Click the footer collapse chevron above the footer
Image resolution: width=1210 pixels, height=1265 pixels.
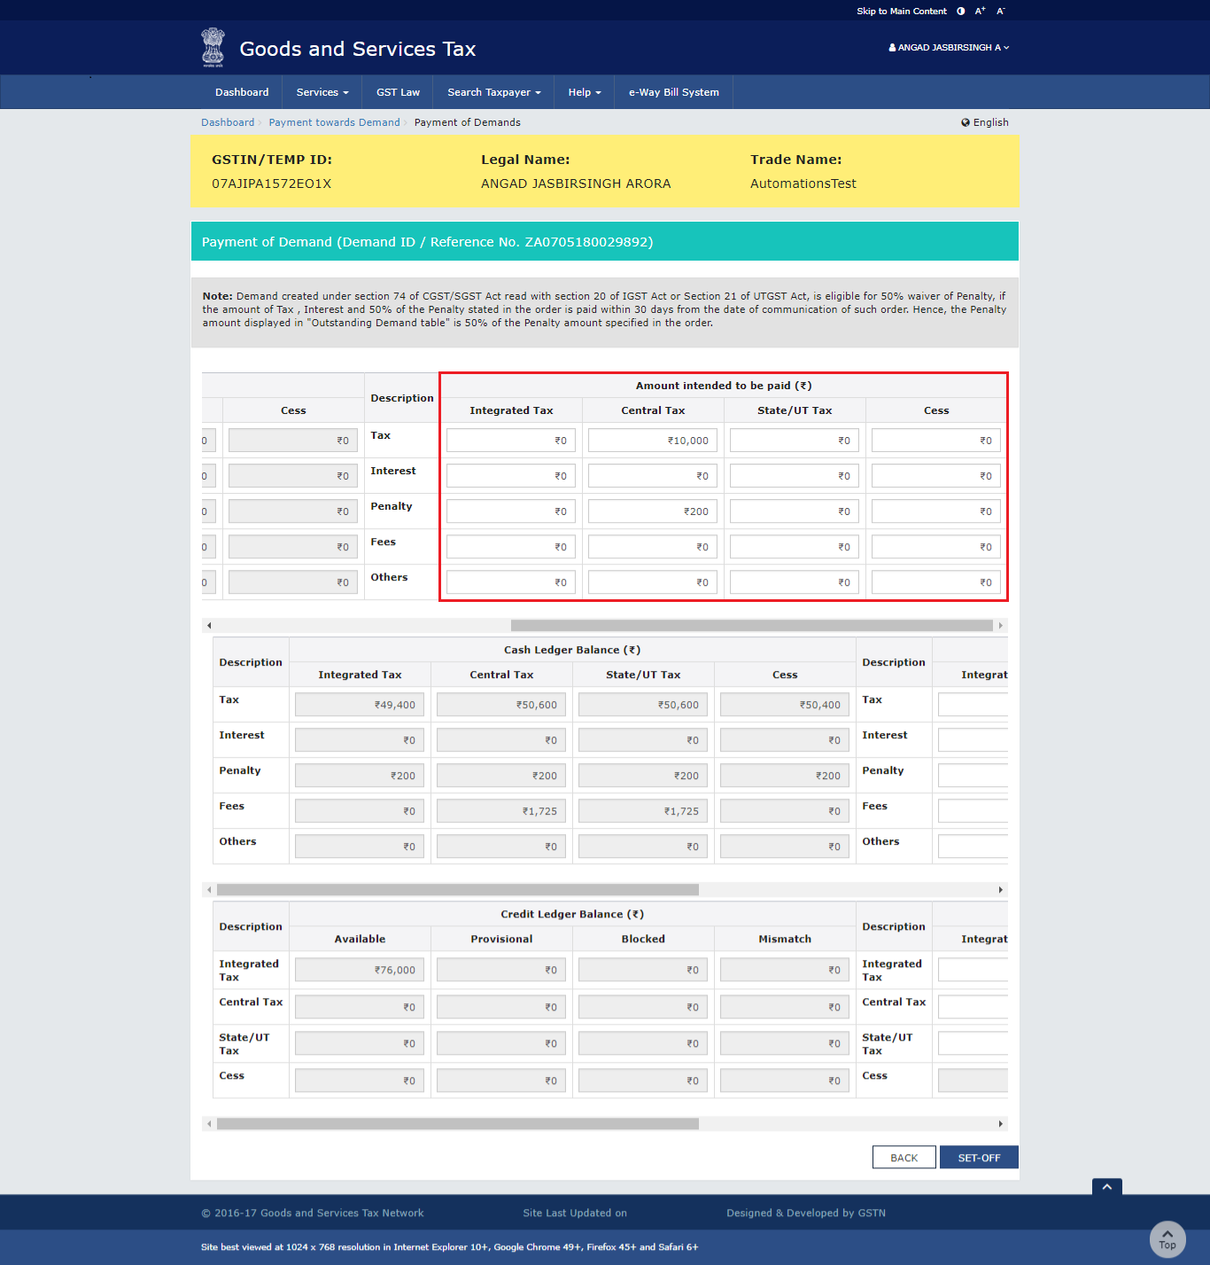click(x=1106, y=1187)
